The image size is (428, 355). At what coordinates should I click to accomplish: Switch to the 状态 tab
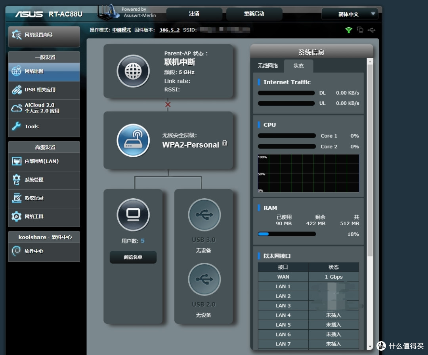(x=298, y=66)
